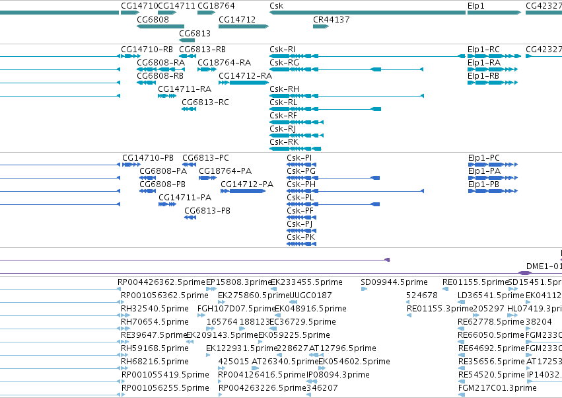
Task: Click the CG6808-PB protein
Action: point(148,191)
